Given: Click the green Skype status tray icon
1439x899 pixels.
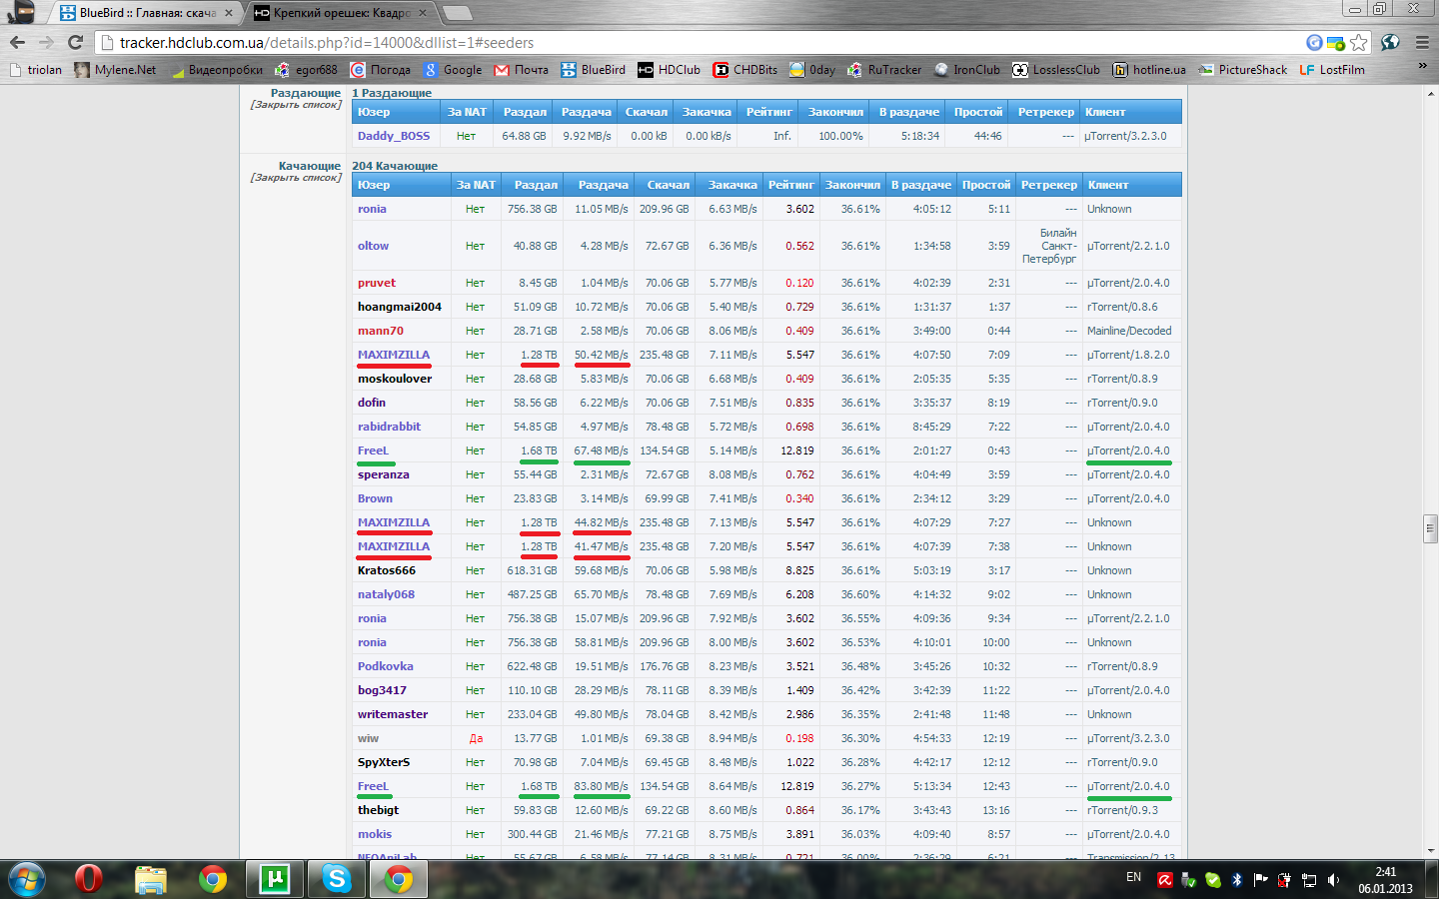Looking at the screenshot, I should point(1212,880).
